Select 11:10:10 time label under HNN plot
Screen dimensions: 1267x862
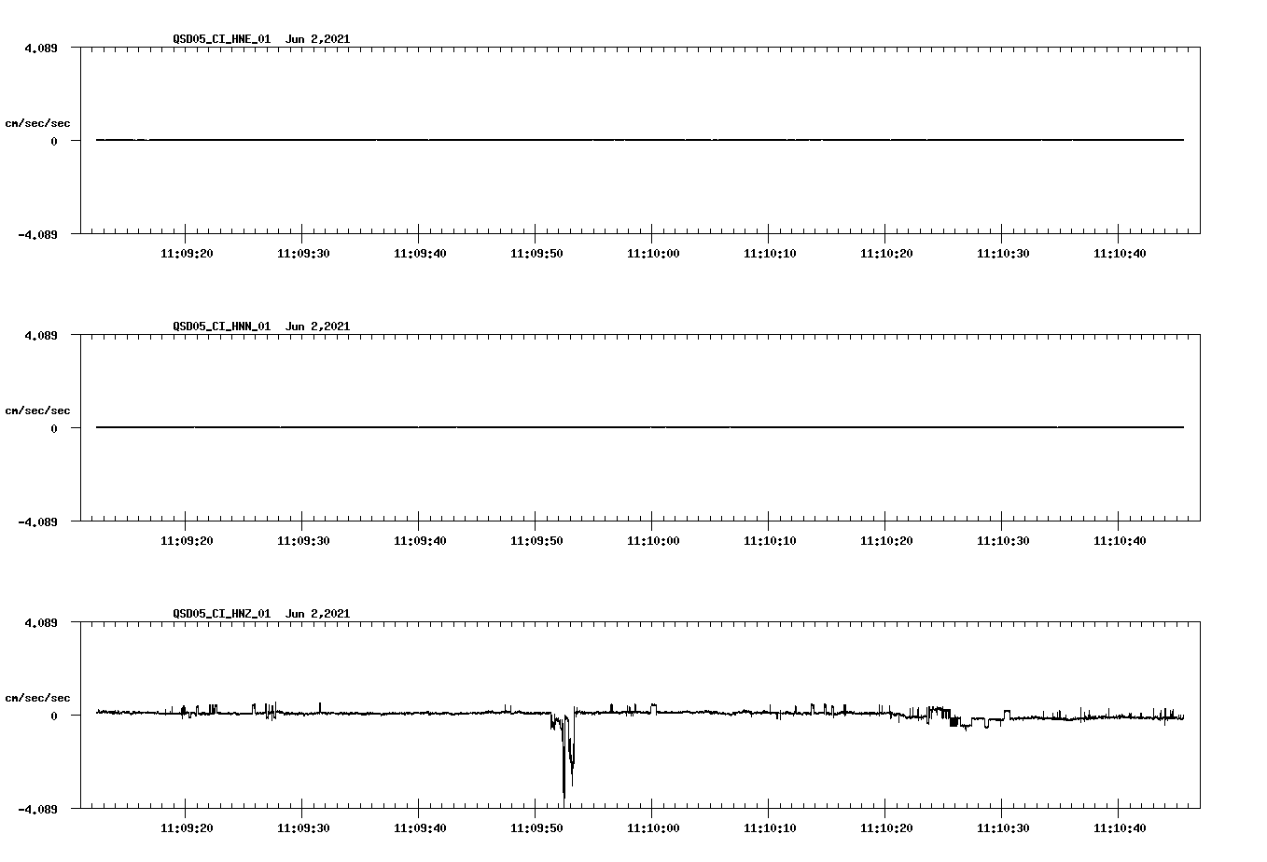[770, 540]
